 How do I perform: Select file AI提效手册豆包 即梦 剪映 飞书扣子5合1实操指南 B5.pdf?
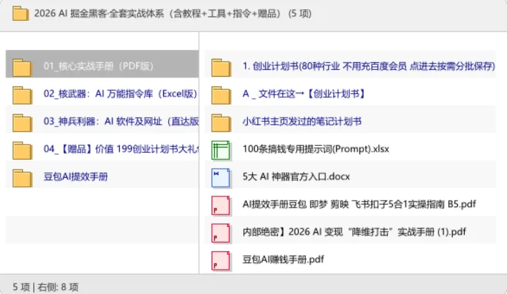pos(359,204)
